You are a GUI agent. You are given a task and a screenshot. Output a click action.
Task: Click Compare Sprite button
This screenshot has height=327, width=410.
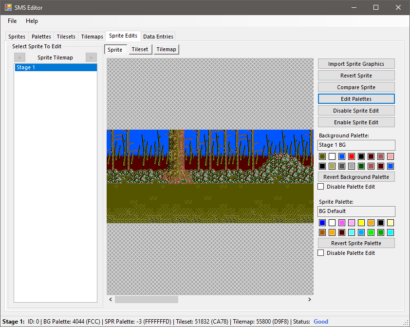tap(356, 87)
